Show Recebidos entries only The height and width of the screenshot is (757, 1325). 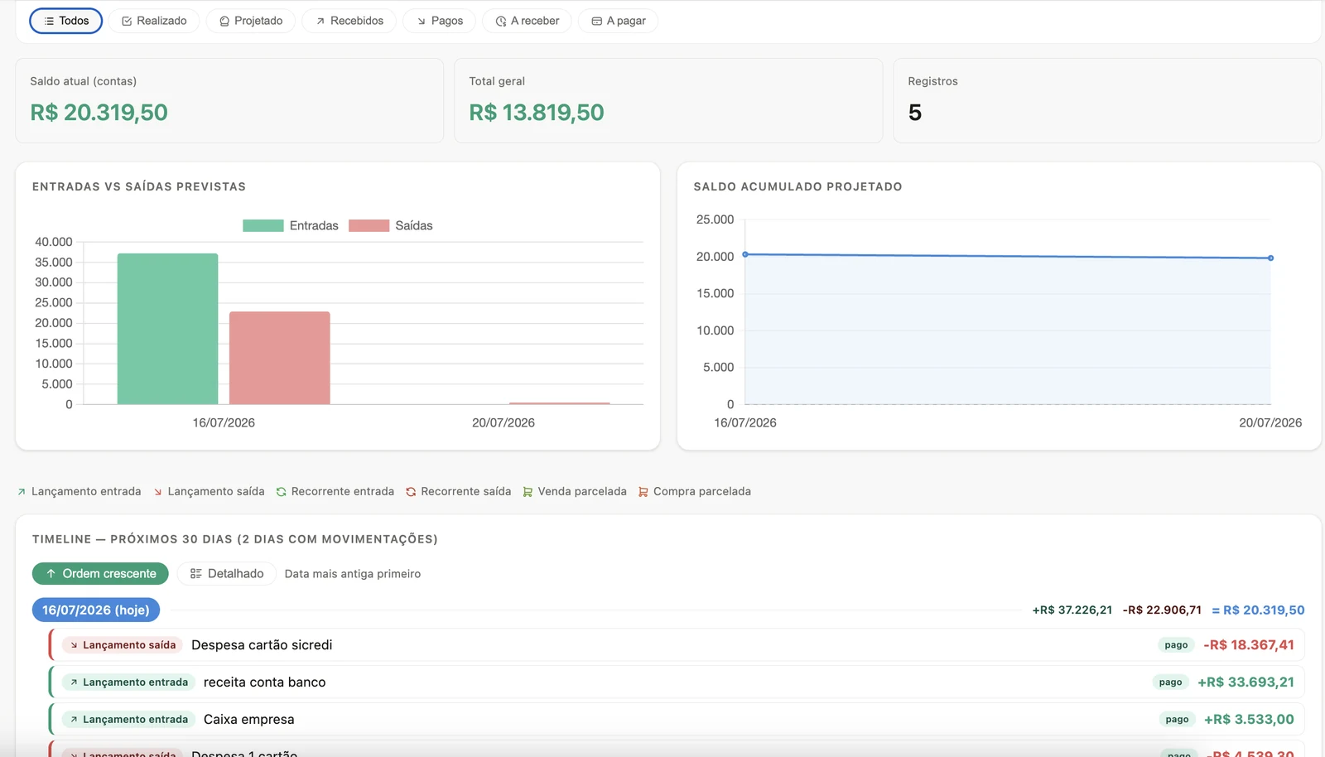click(x=349, y=21)
